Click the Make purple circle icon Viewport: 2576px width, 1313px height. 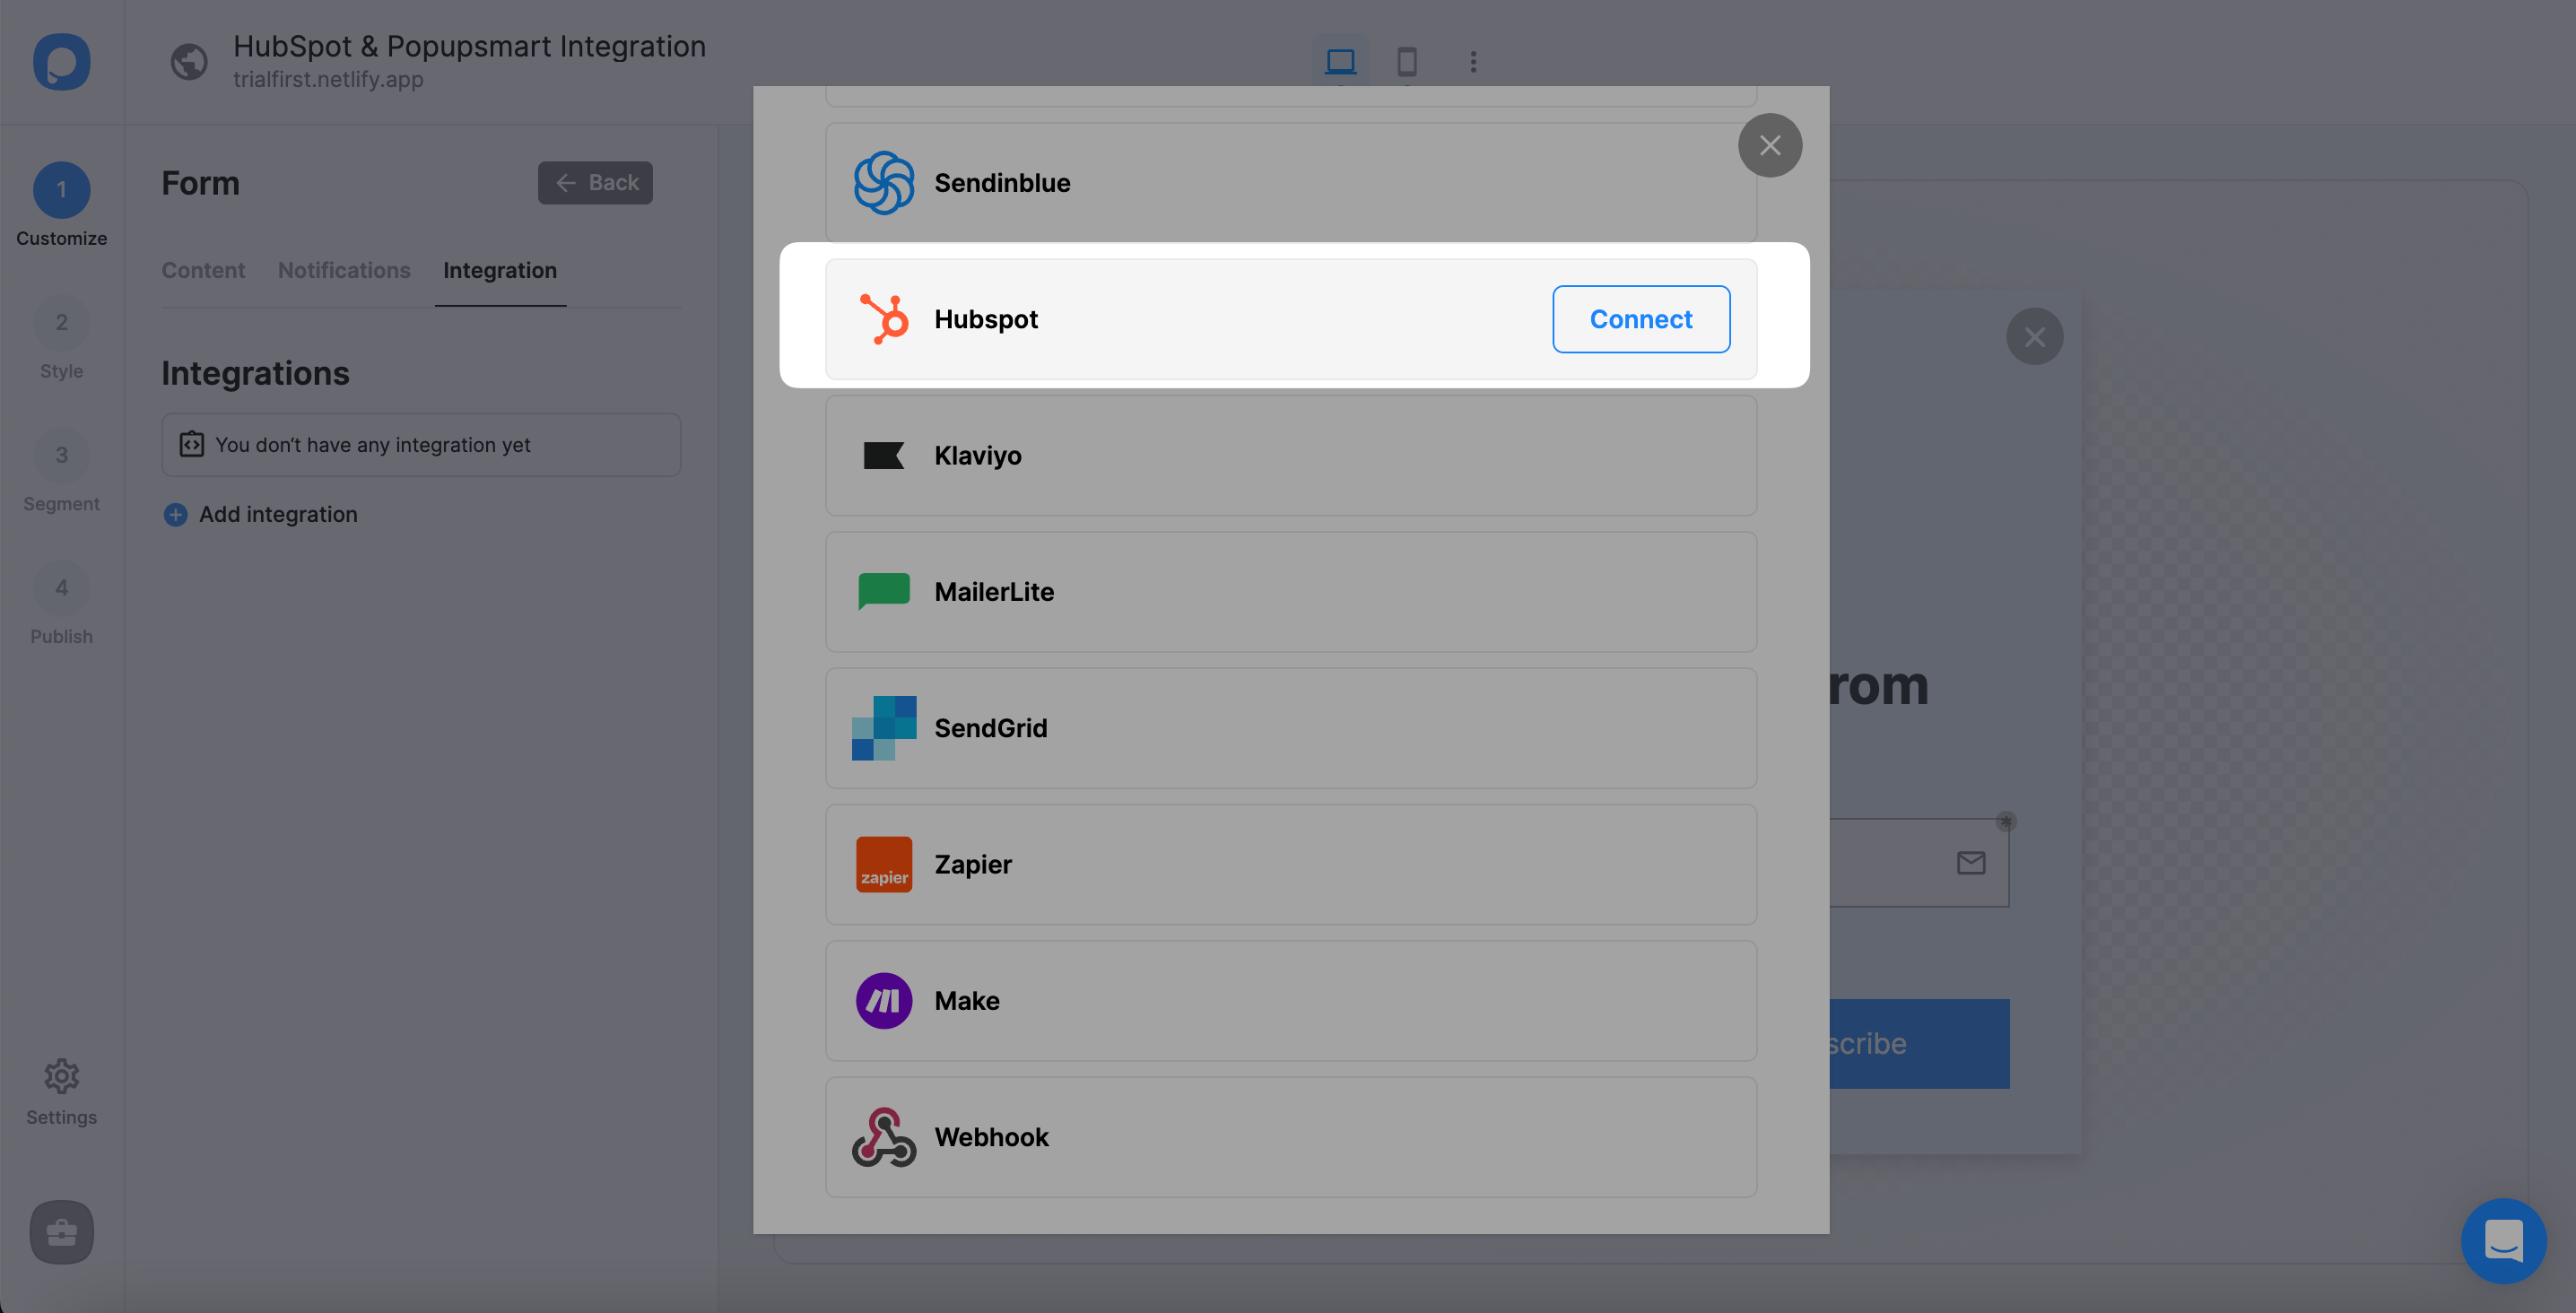point(883,1000)
